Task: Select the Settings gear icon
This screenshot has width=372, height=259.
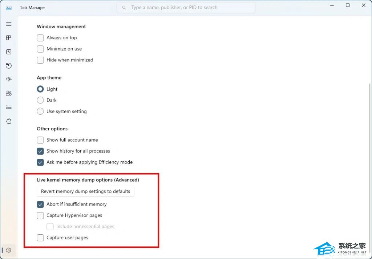Action: point(9,250)
